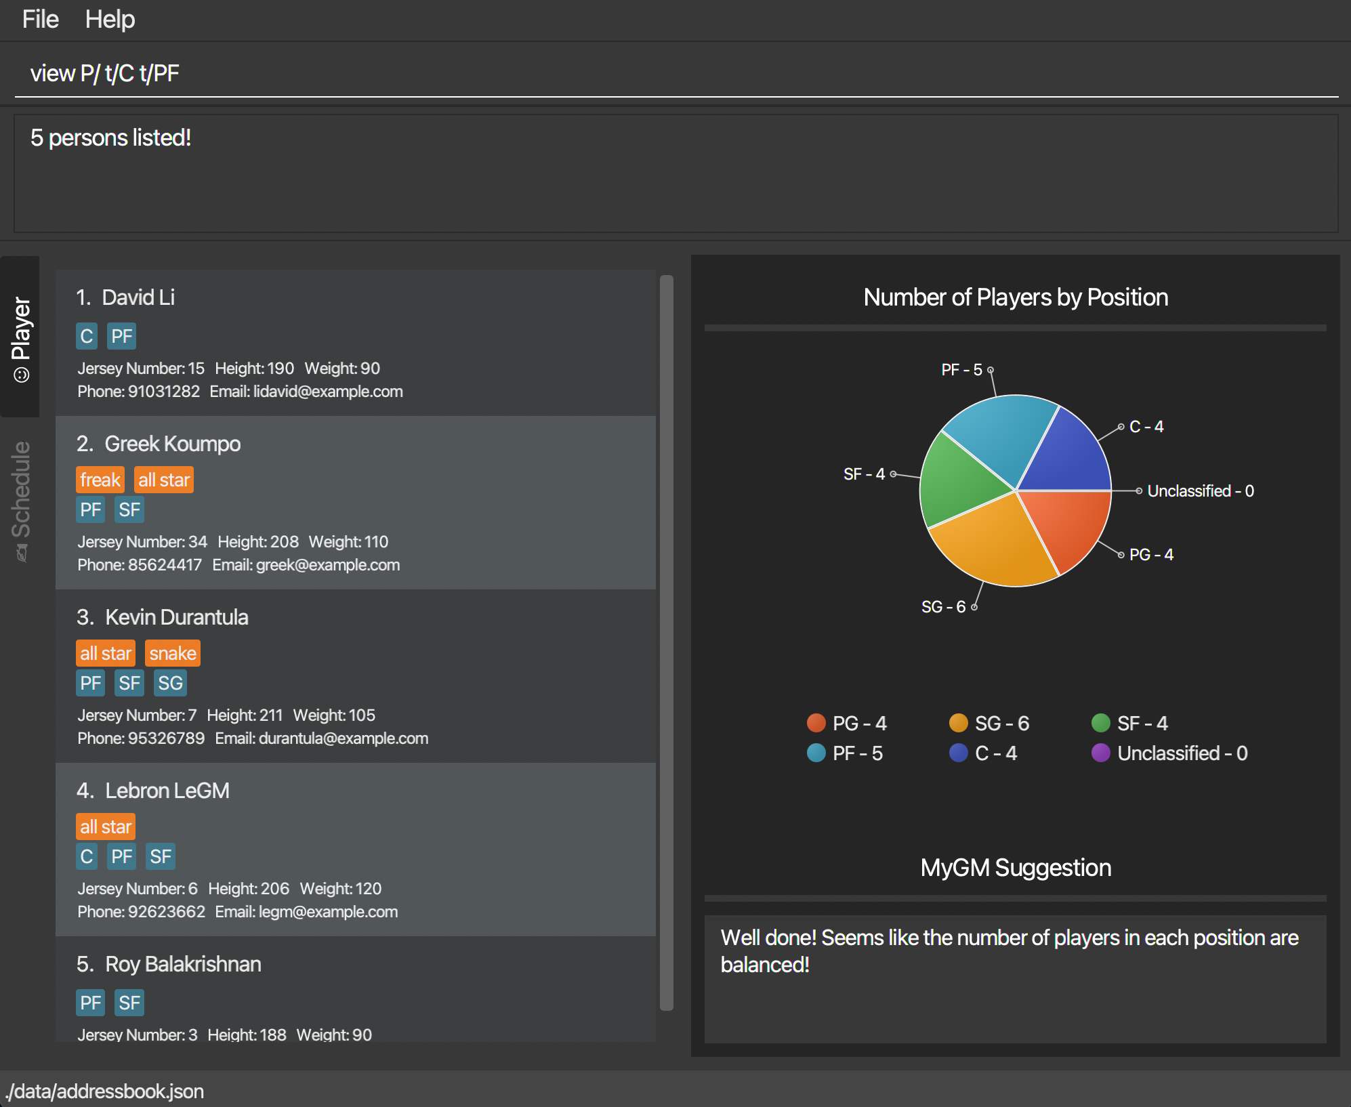
Task: Switch to the Schedule tab
Action: coord(20,500)
